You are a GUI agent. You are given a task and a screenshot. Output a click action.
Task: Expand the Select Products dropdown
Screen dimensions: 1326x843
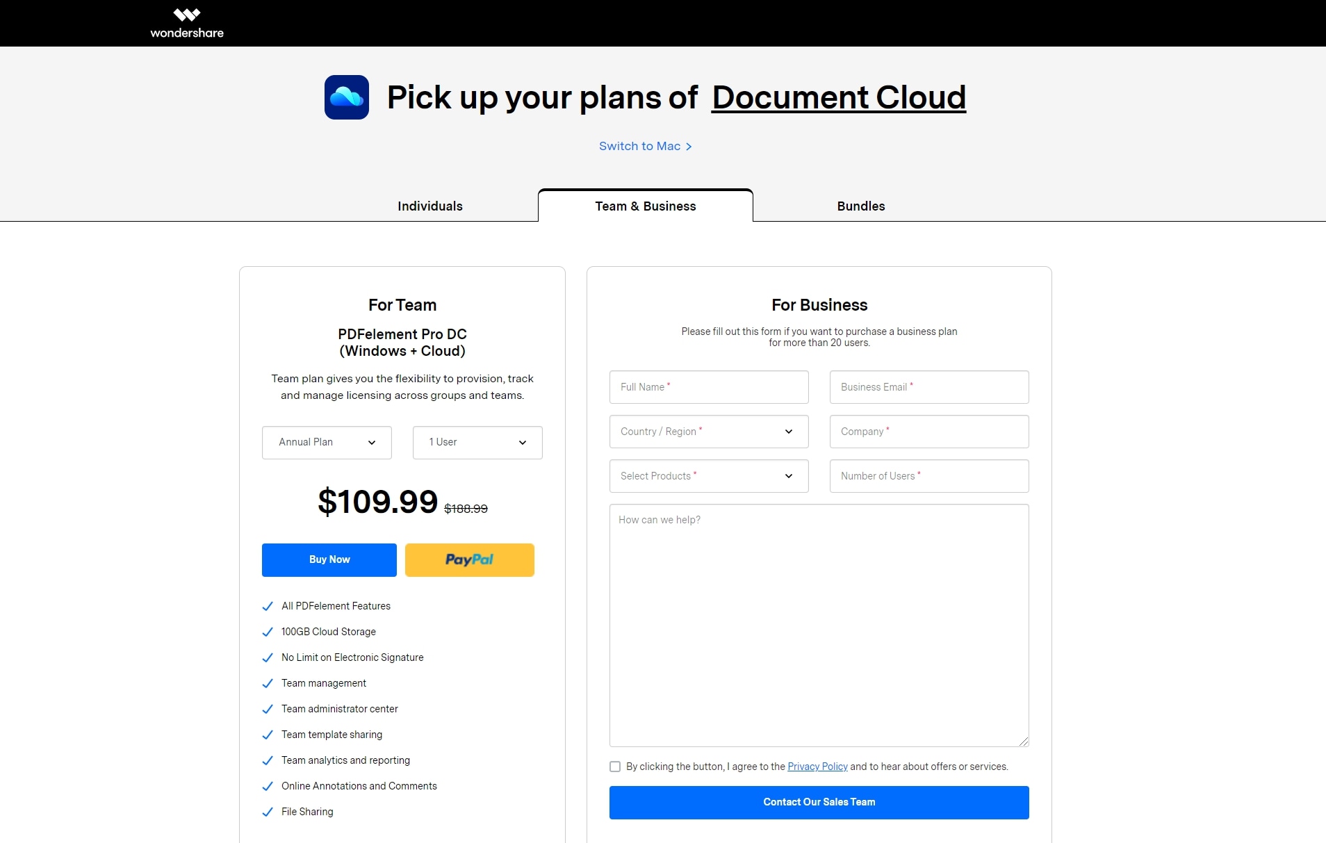click(x=709, y=476)
